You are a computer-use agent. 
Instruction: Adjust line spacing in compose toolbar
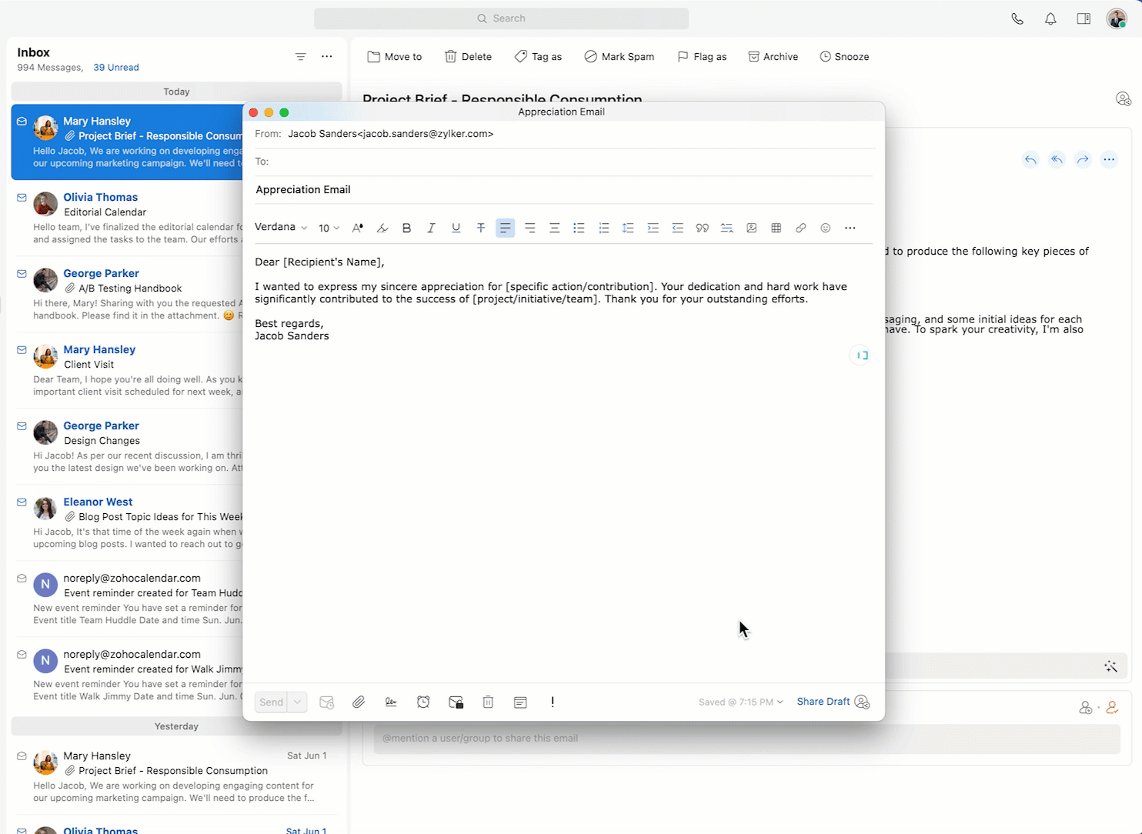click(x=629, y=228)
